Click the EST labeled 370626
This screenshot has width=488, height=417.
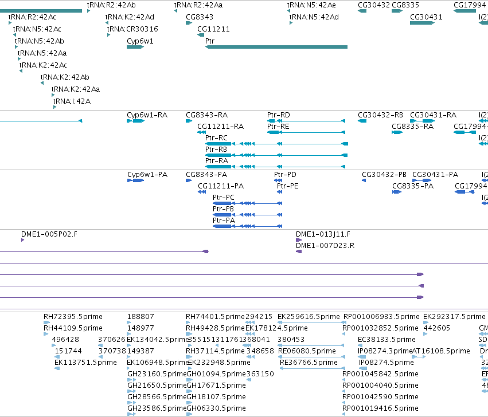tap(112, 340)
